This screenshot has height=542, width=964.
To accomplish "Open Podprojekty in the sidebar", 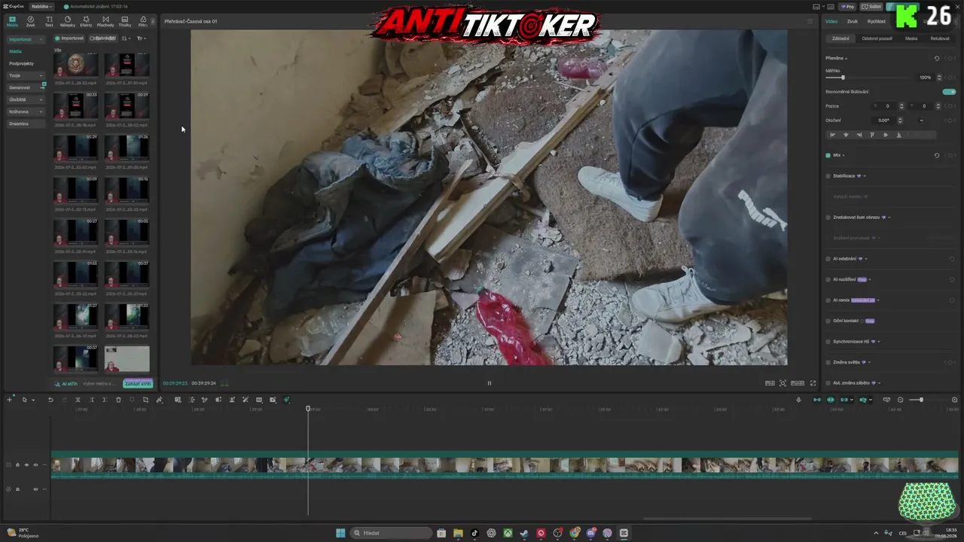I will (22, 63).
